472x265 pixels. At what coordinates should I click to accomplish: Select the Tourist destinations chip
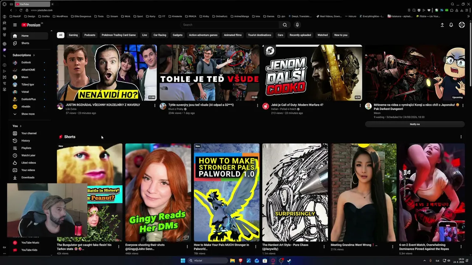260,35
